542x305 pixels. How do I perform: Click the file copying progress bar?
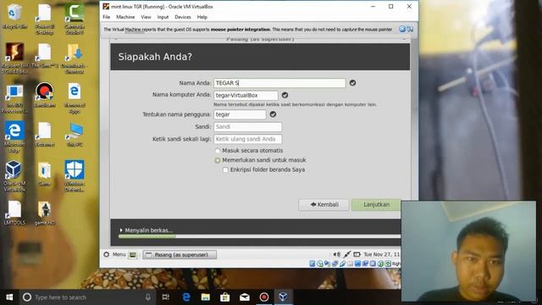[259, 236]
